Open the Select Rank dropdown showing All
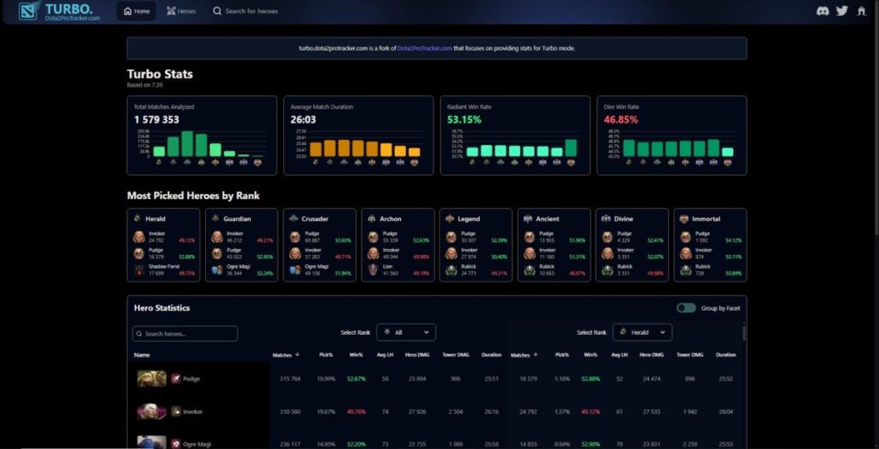 coord(406,332)
